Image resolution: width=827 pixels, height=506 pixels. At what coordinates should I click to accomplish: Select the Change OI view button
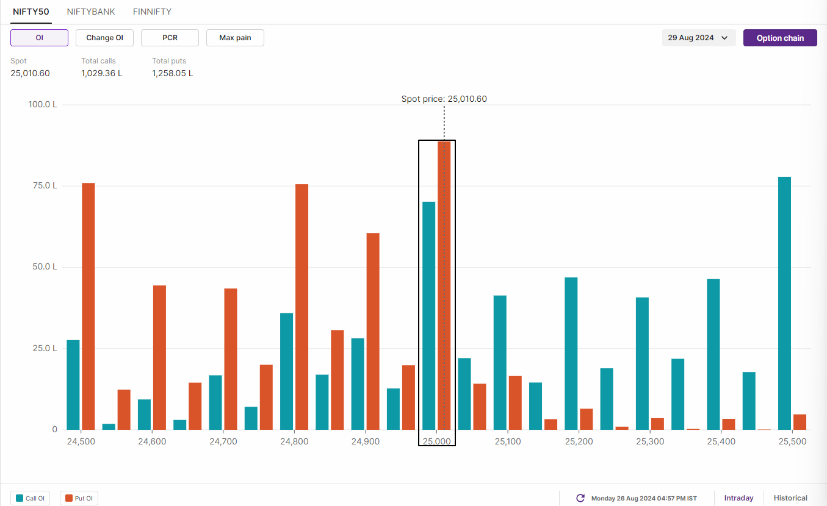104,38
